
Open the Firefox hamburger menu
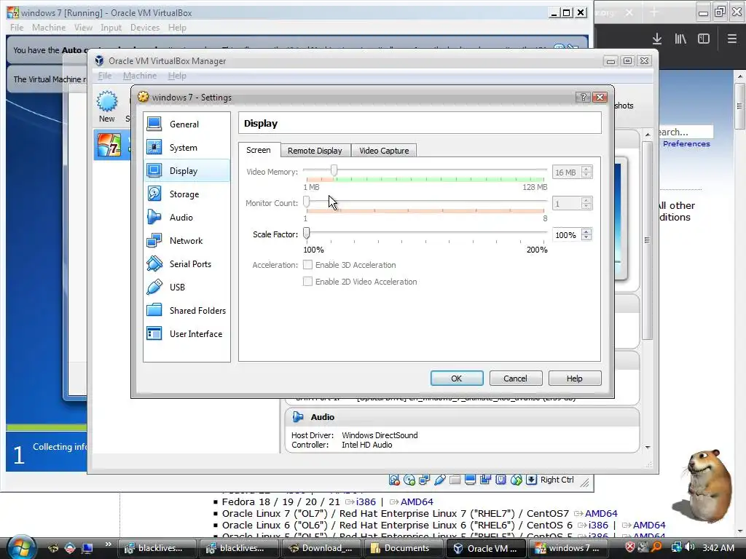tap(731, 39)
